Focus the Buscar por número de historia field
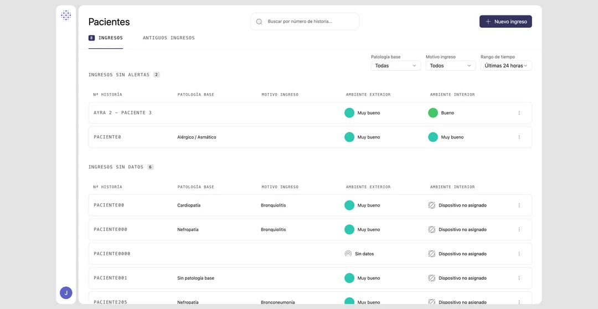The image size is (598, 309). [x=305, y=22]
